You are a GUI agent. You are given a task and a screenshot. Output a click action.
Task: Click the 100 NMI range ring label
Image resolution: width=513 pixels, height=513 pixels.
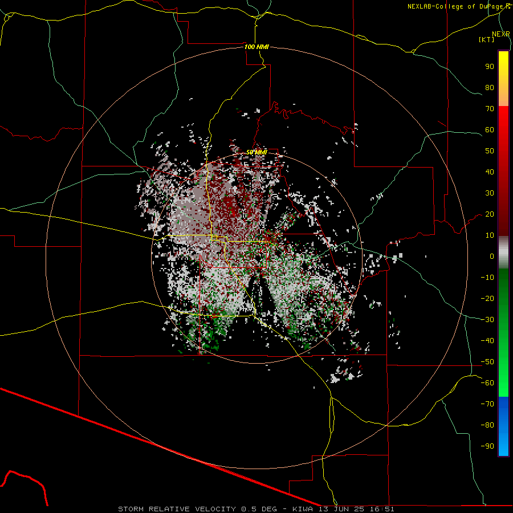click(256, 47)
